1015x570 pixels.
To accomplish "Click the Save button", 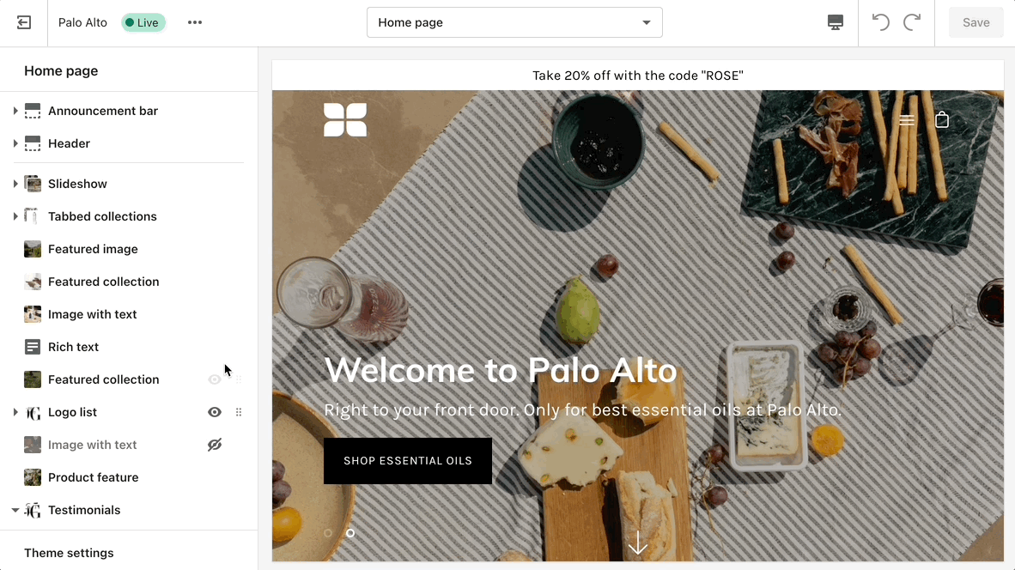I will pos(975,22).
